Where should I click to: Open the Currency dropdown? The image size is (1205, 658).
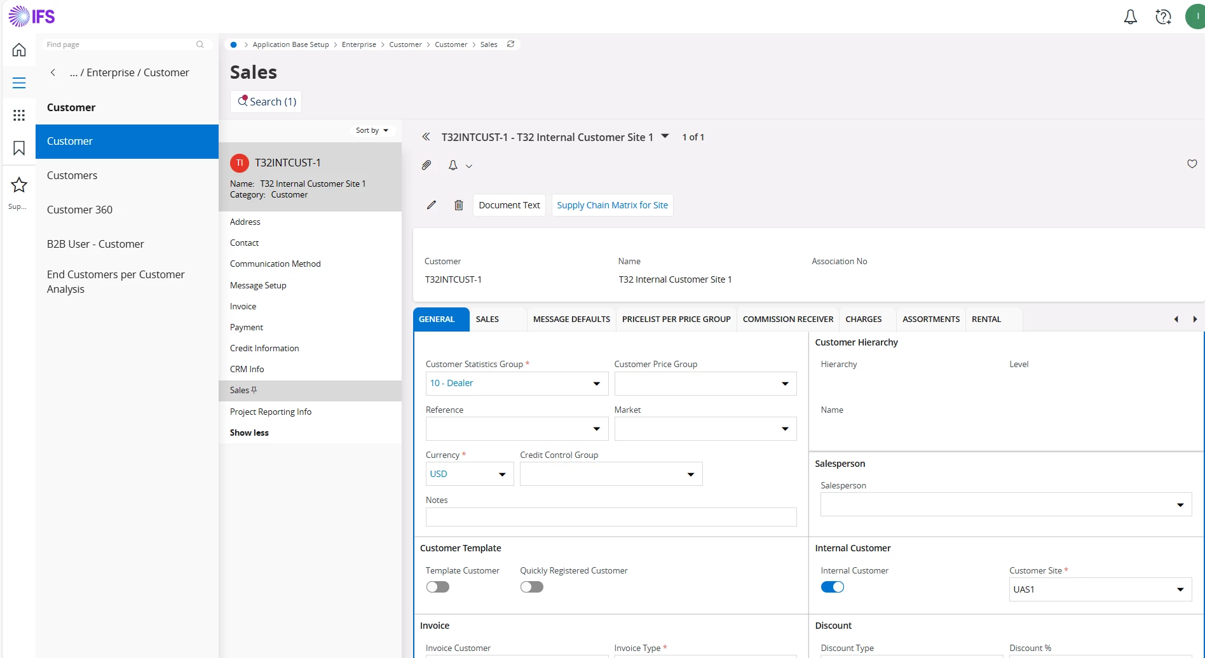point(501,474)
